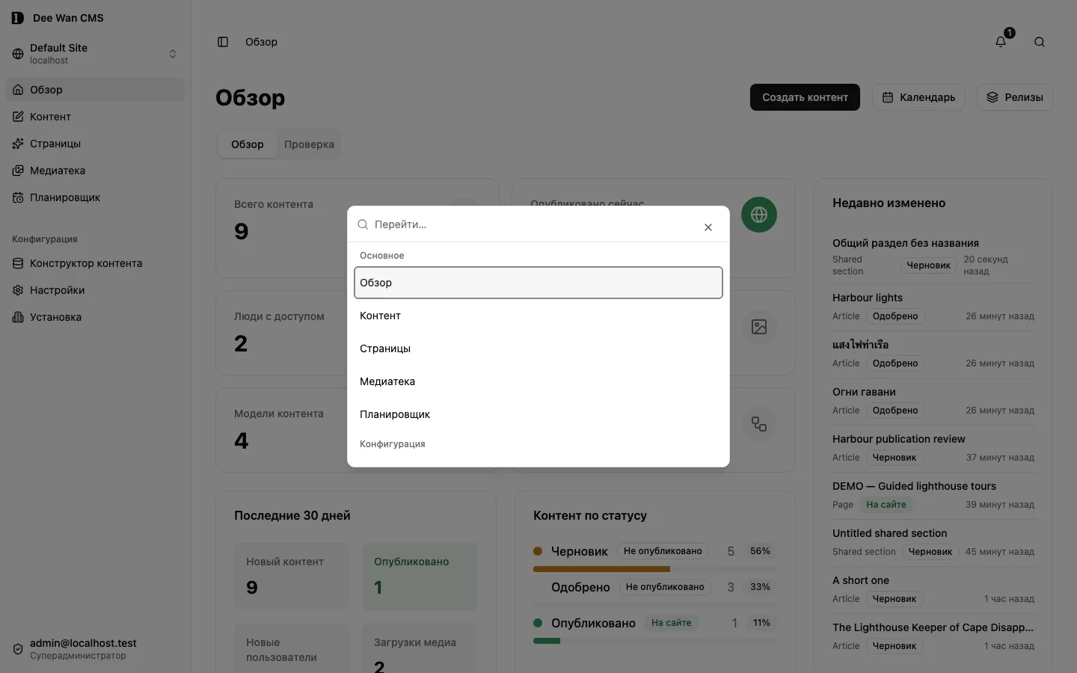Open the Harbour lights article link
This screenshot has width=1077, height=673.
pyautogui.click(x=867, y=298)
